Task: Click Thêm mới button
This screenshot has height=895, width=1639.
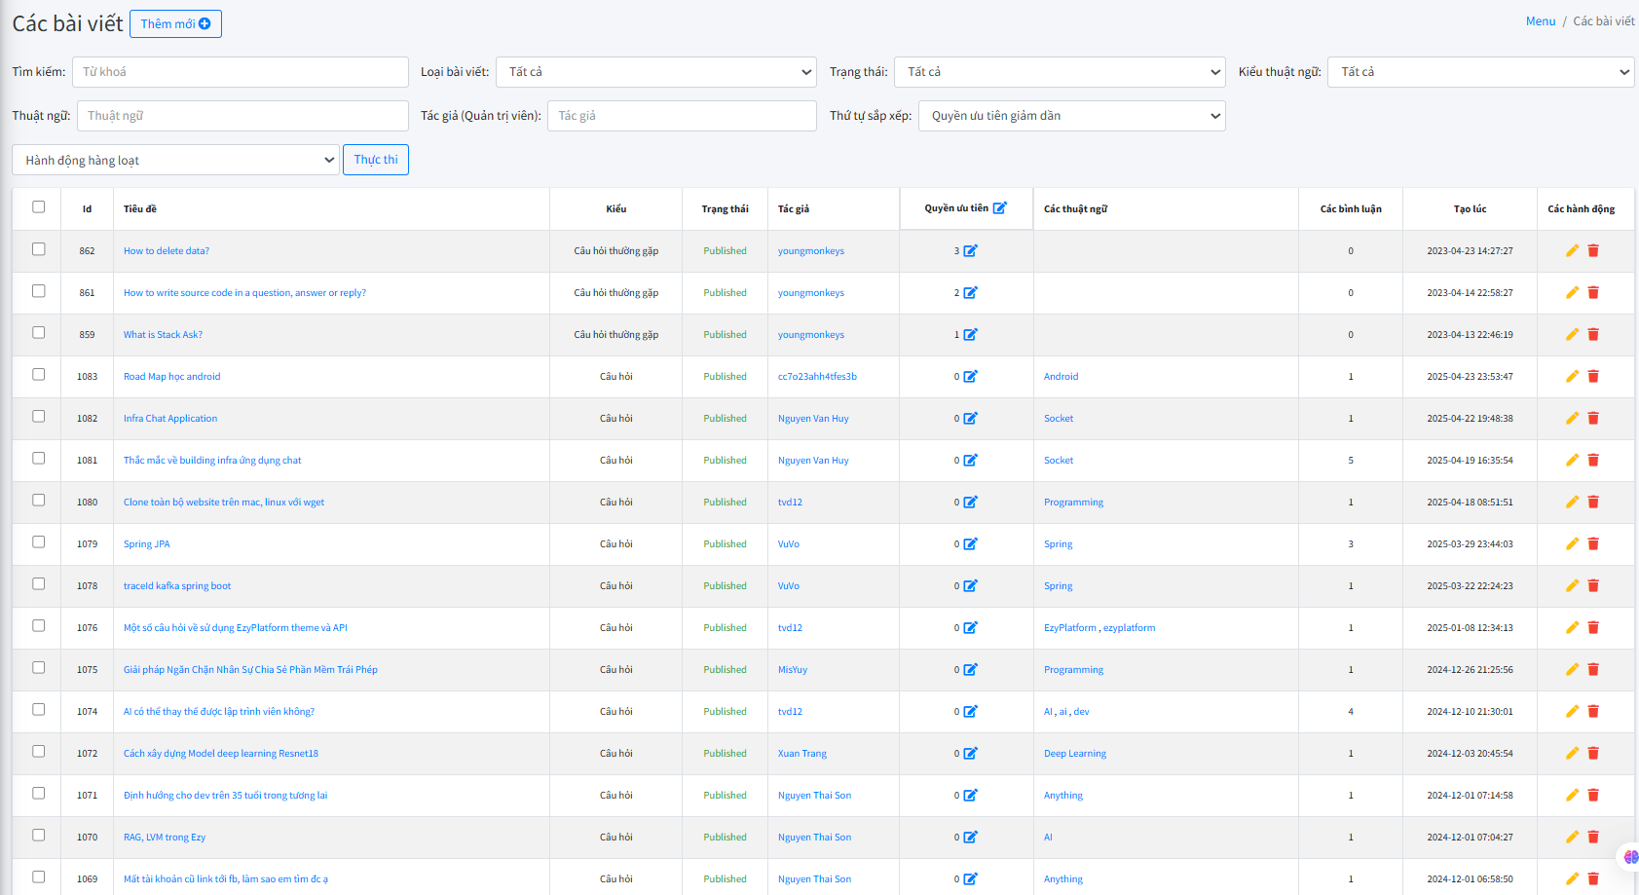Action: pos(175,24)
